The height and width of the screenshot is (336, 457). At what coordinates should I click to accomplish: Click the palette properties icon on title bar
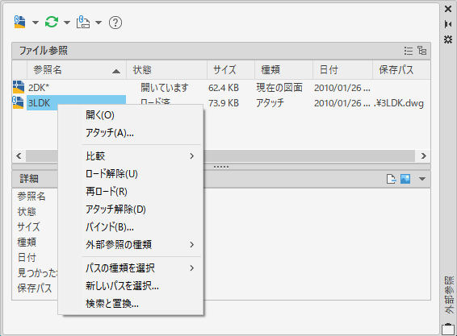point(448,39)
